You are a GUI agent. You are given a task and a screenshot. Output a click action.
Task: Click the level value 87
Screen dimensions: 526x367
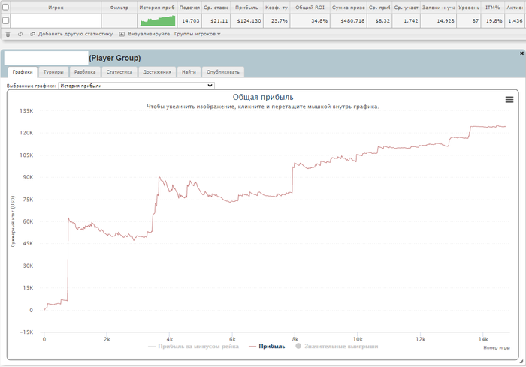[x=476, y=21]
